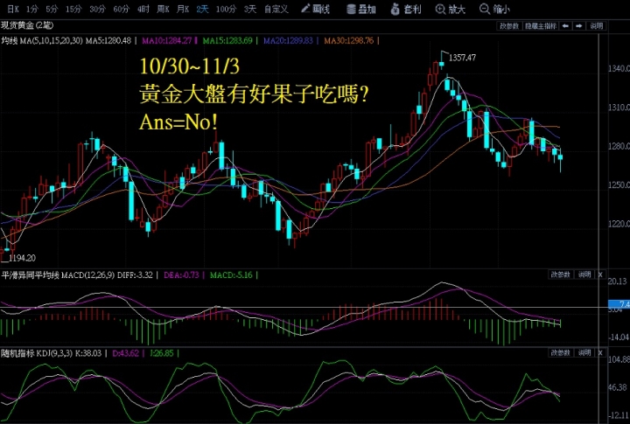630x424 pixels.
Task: Open the 自定义 custom period option
Action: [276, 9]
